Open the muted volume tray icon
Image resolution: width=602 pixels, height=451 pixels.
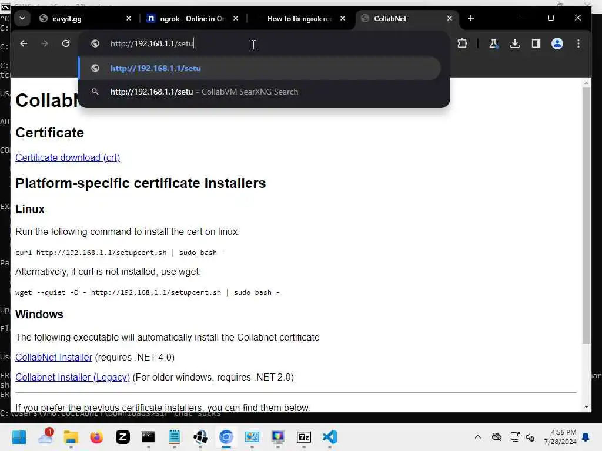(530, 437)
